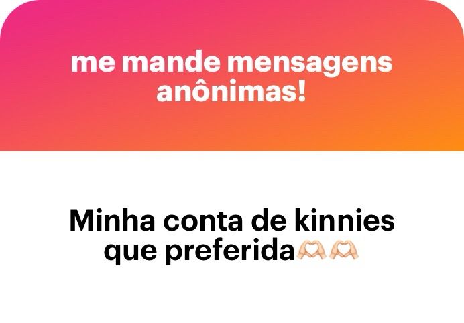Tap the 'me mande mensagens' header line

[x=232, y=62]
